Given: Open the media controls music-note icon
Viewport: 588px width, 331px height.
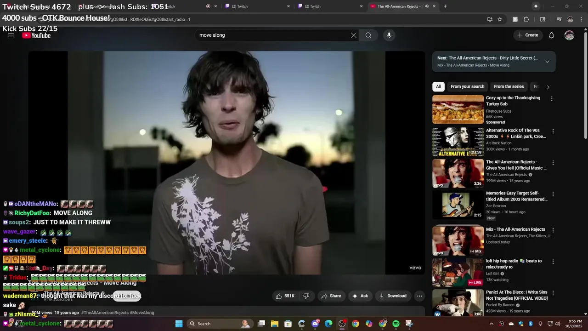Looking at the screenshot, I should (559, 19).
